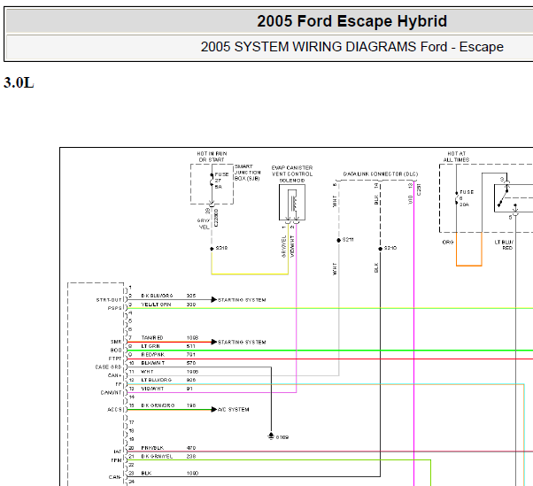Click the 'HOT AT ALL TIMES' label
Viewport: 533px width, 486px height.
tap(456, 157)
